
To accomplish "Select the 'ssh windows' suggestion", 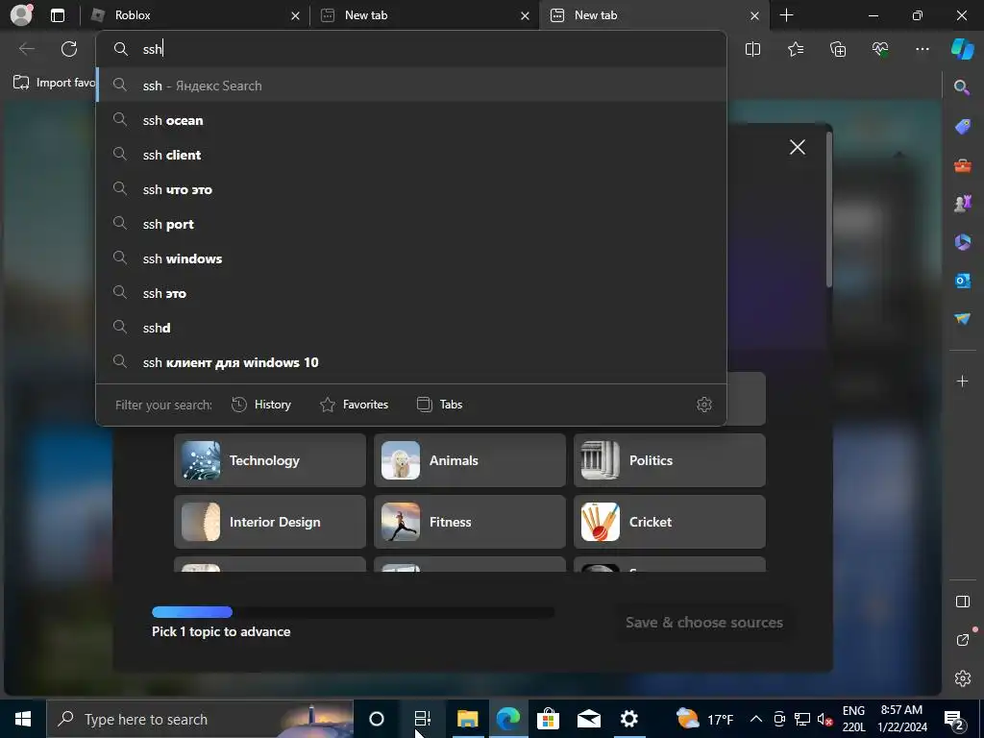I will 411,258.
